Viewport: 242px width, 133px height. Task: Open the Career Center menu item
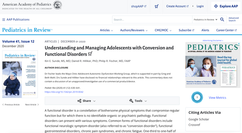226,30
